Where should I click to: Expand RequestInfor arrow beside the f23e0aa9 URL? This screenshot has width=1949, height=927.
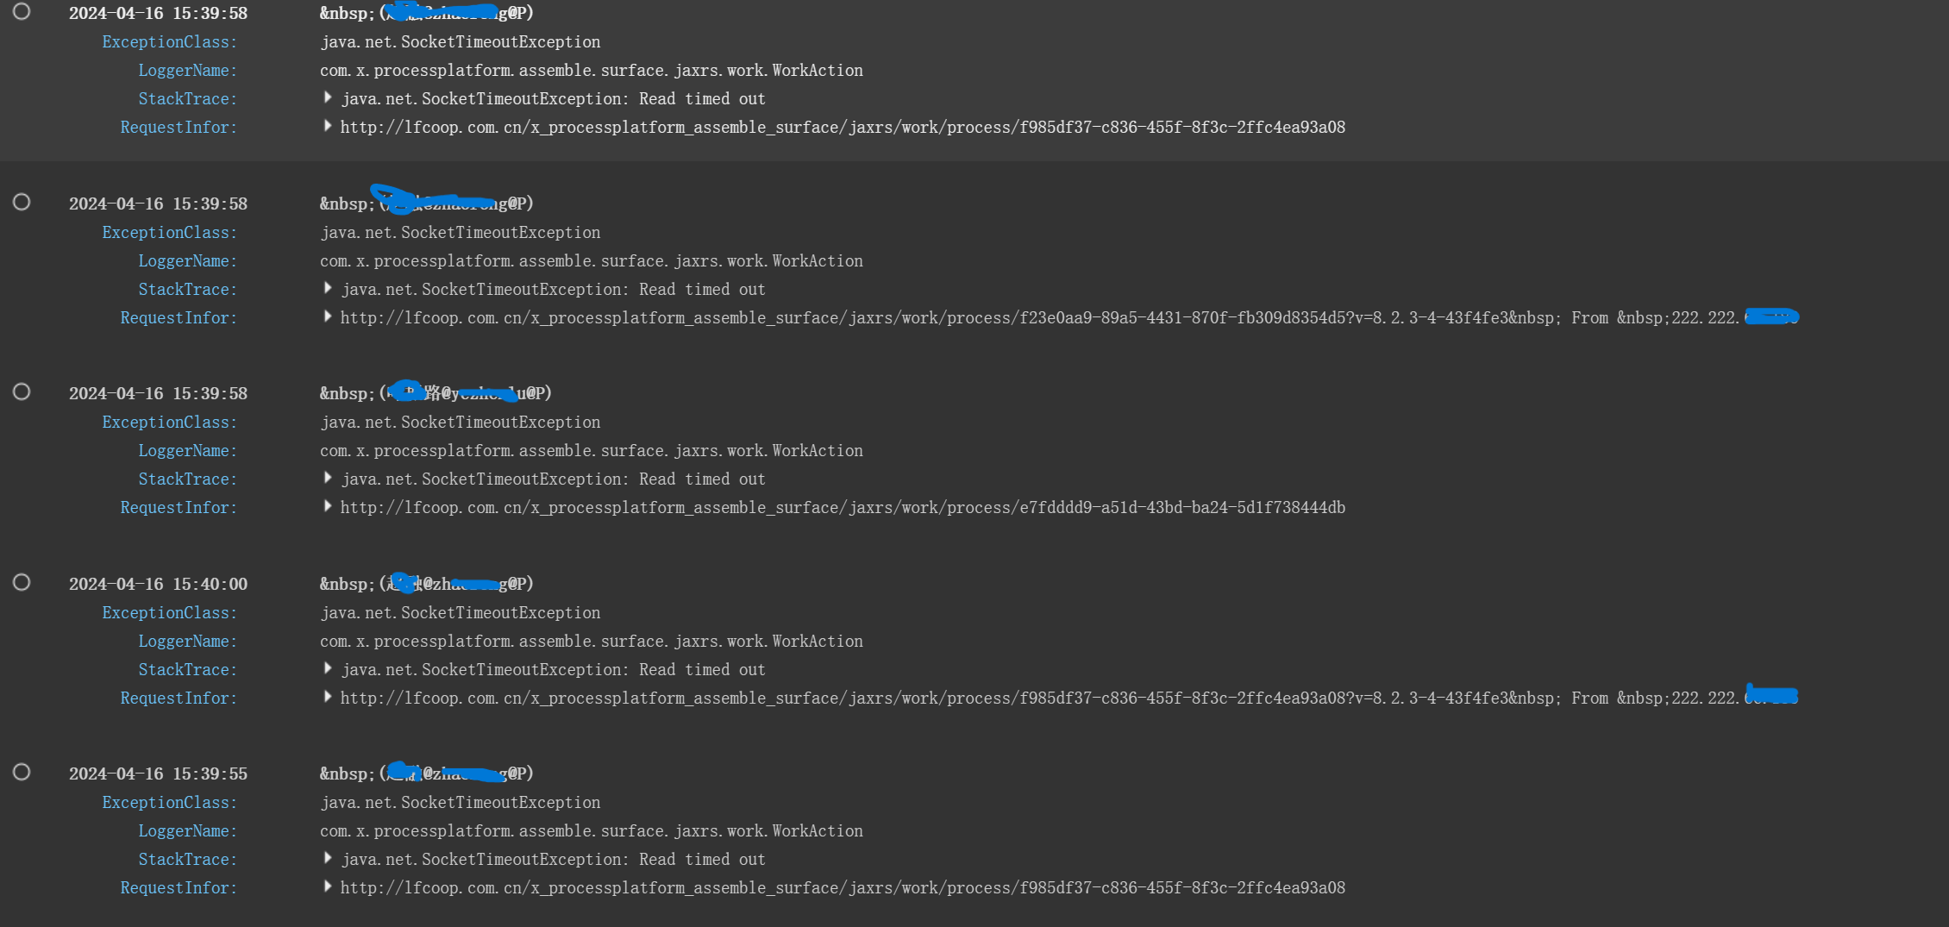pyautogui.click(x=328, y=316)
